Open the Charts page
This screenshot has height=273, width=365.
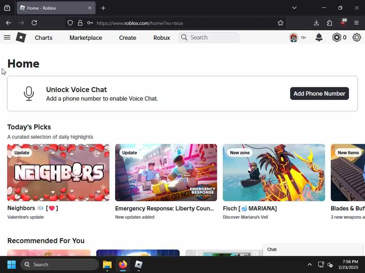[43, 38]
